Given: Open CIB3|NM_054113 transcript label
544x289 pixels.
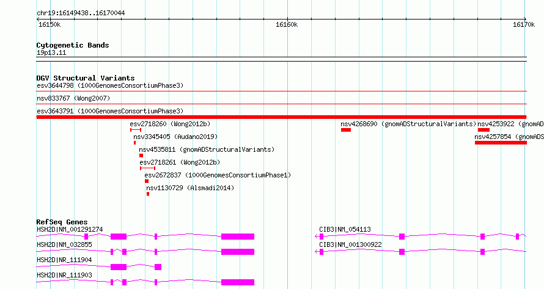Looking at the screenshot, I should (345, 229).
